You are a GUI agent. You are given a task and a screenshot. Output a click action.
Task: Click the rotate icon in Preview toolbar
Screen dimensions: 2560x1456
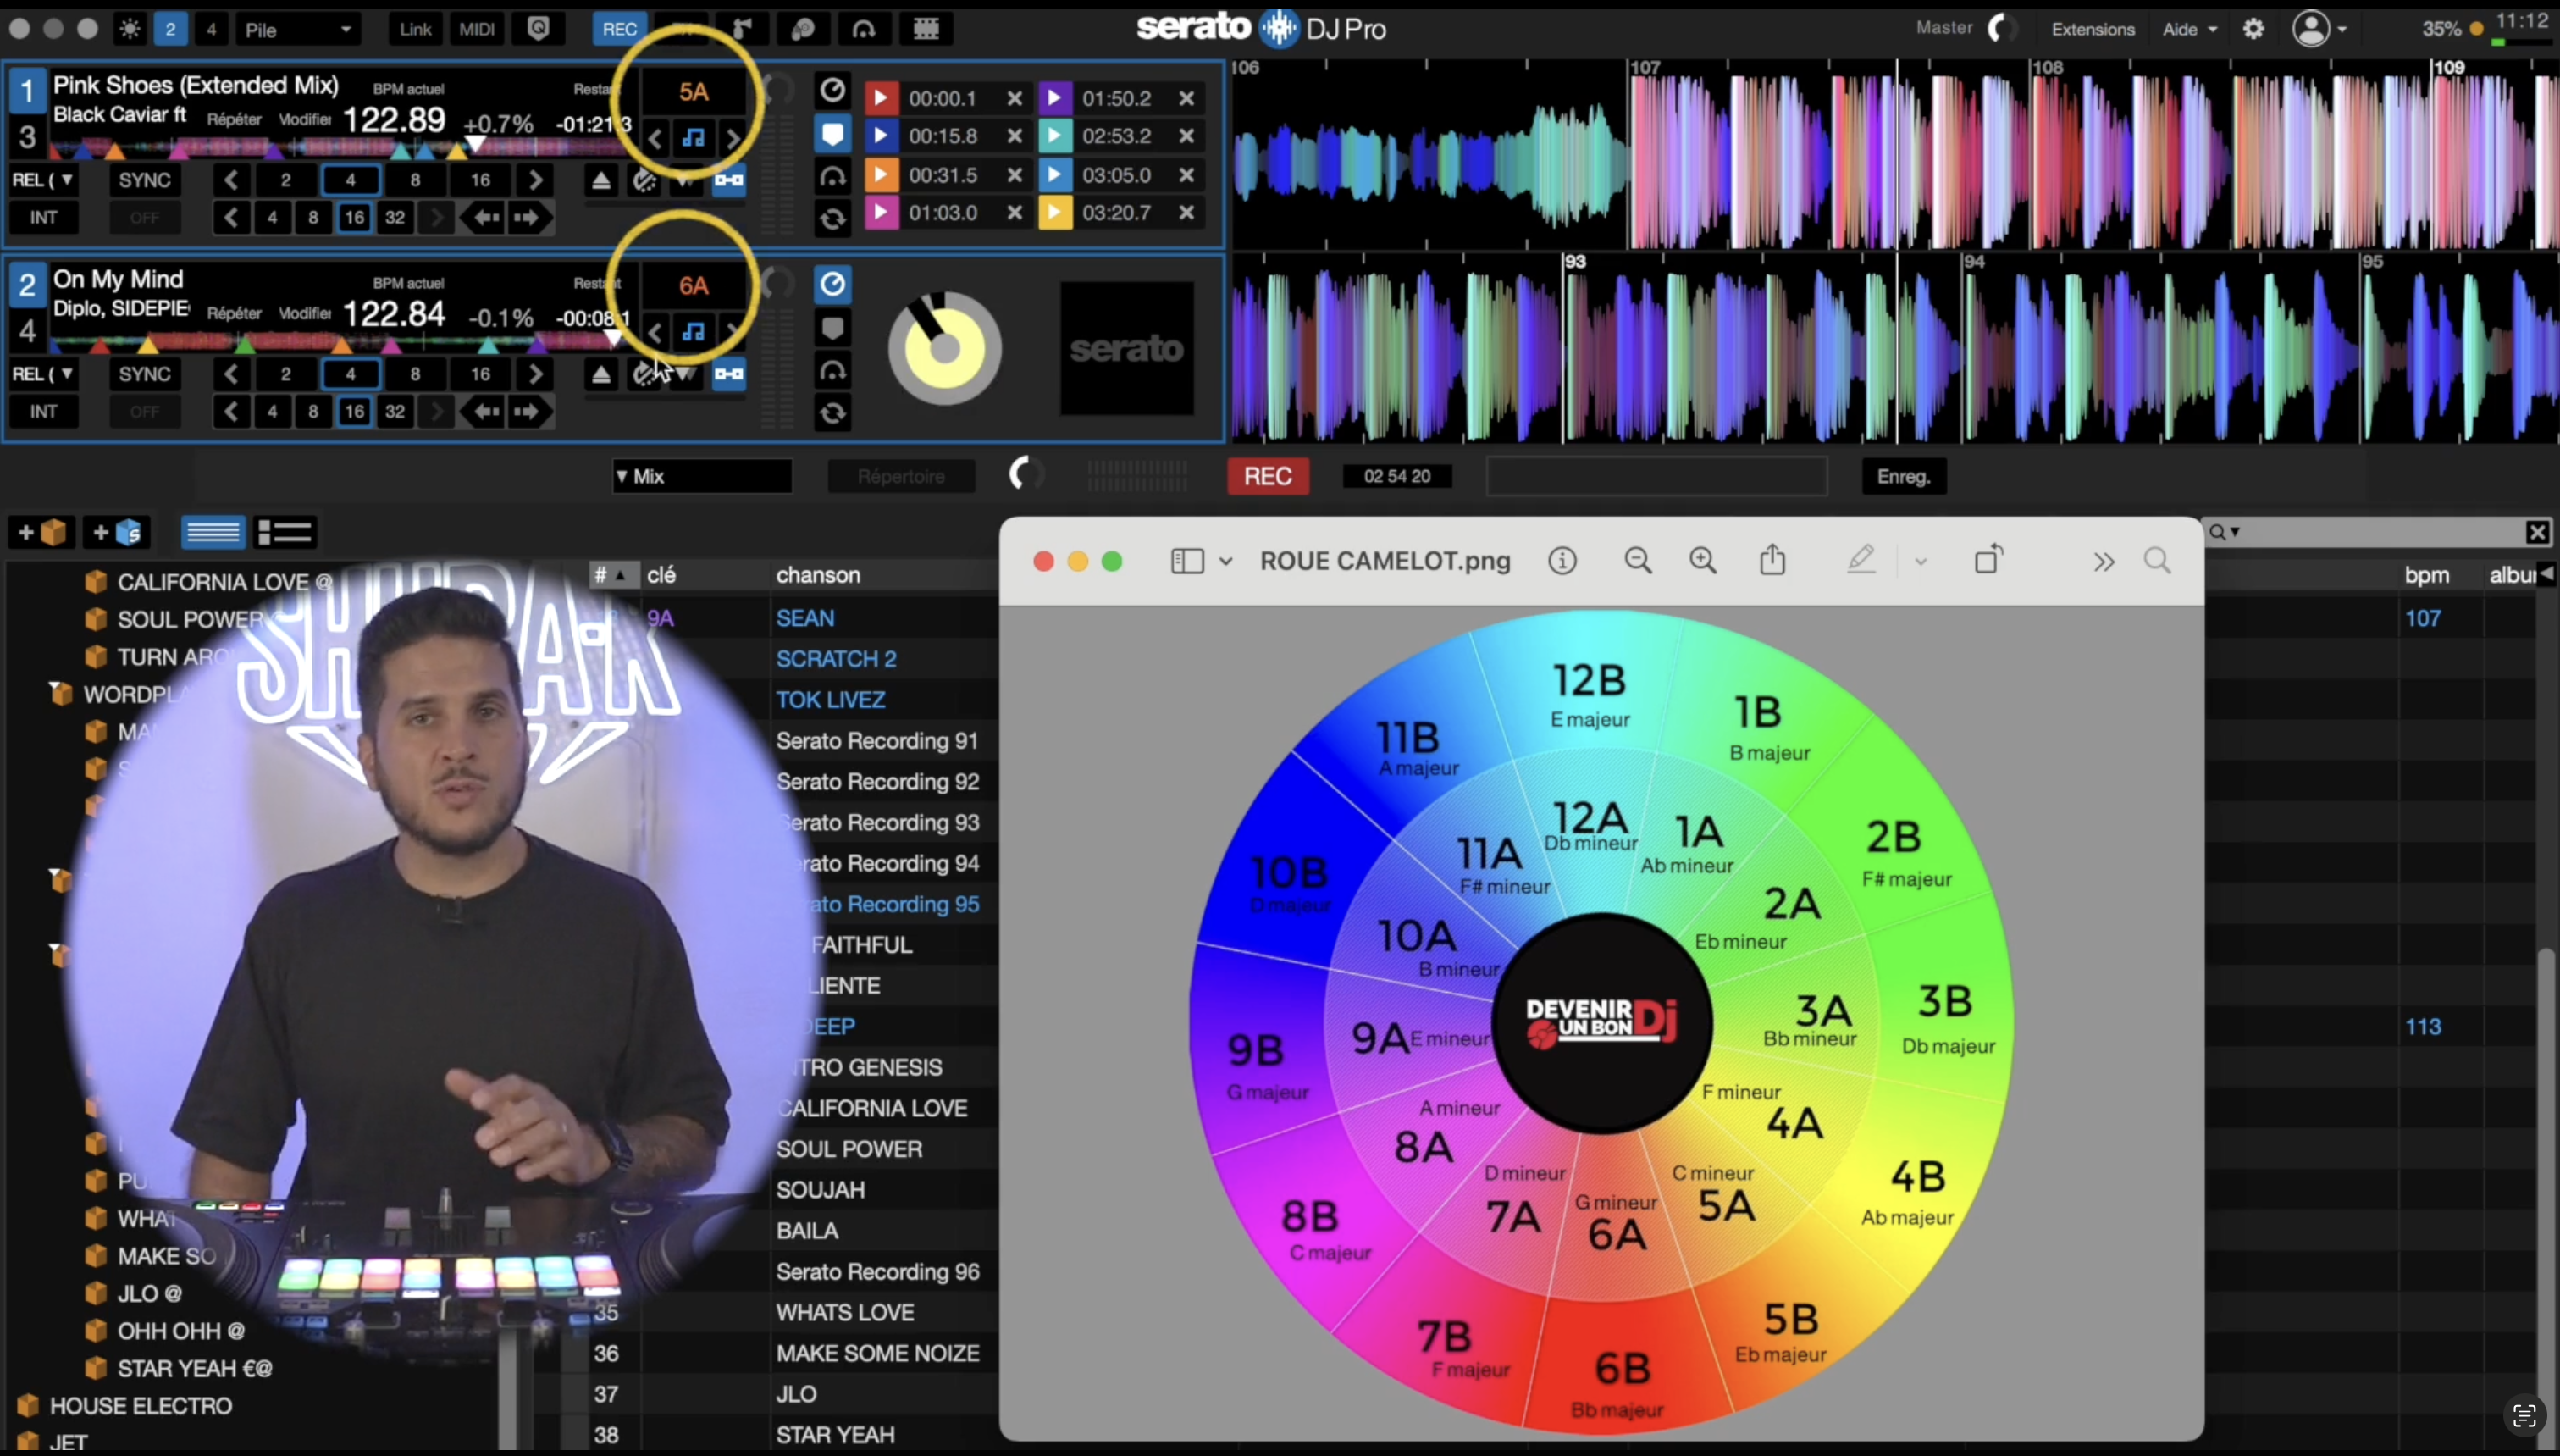coord(1988,560)
